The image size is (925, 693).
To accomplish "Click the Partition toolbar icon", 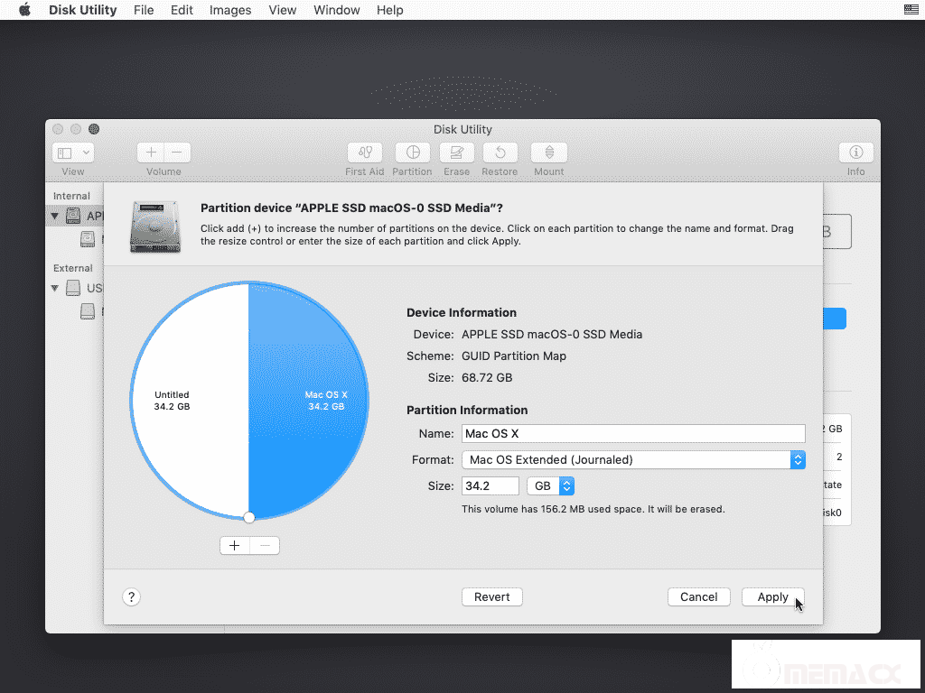I will coord(412,152).
